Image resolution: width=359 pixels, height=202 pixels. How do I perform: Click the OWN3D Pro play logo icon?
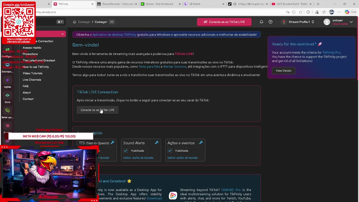[x=173, y=196]
